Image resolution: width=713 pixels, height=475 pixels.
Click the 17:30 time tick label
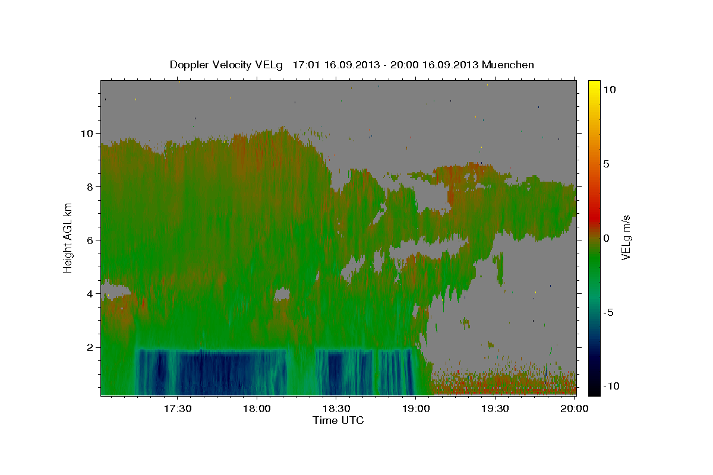pyautogui.click(x=178, y=408)
